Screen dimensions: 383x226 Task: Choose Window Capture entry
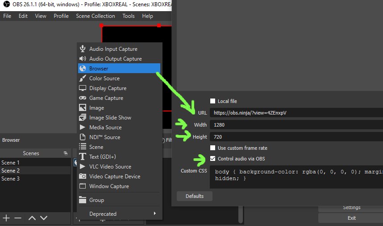tap(119, 186)
